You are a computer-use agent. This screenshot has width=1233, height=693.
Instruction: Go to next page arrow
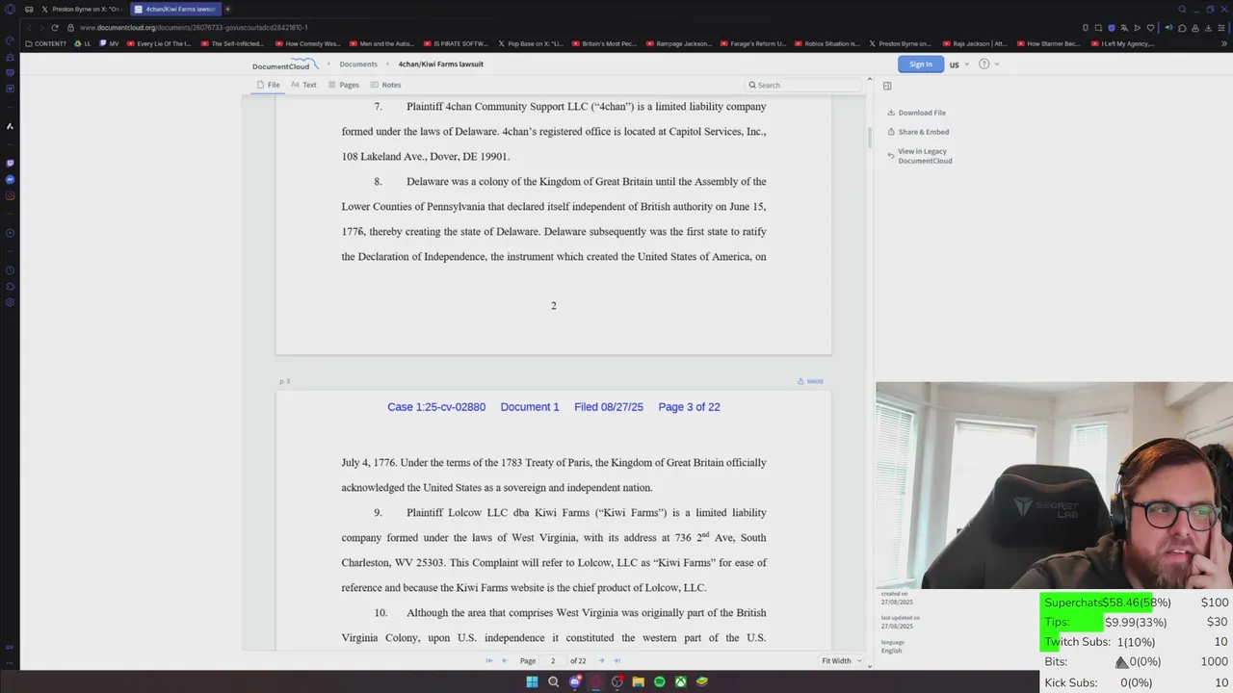point(601,660)
